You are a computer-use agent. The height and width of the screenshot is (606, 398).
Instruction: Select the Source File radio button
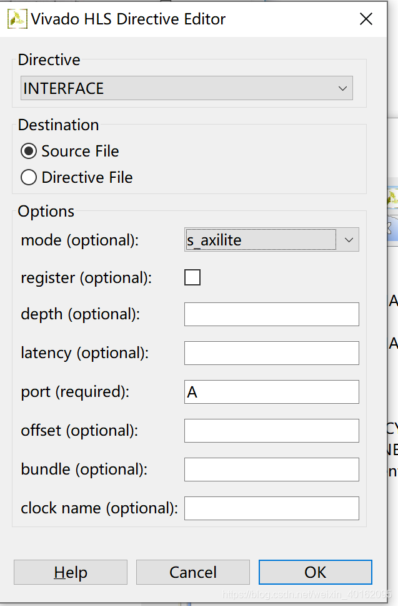pos(29,151)
